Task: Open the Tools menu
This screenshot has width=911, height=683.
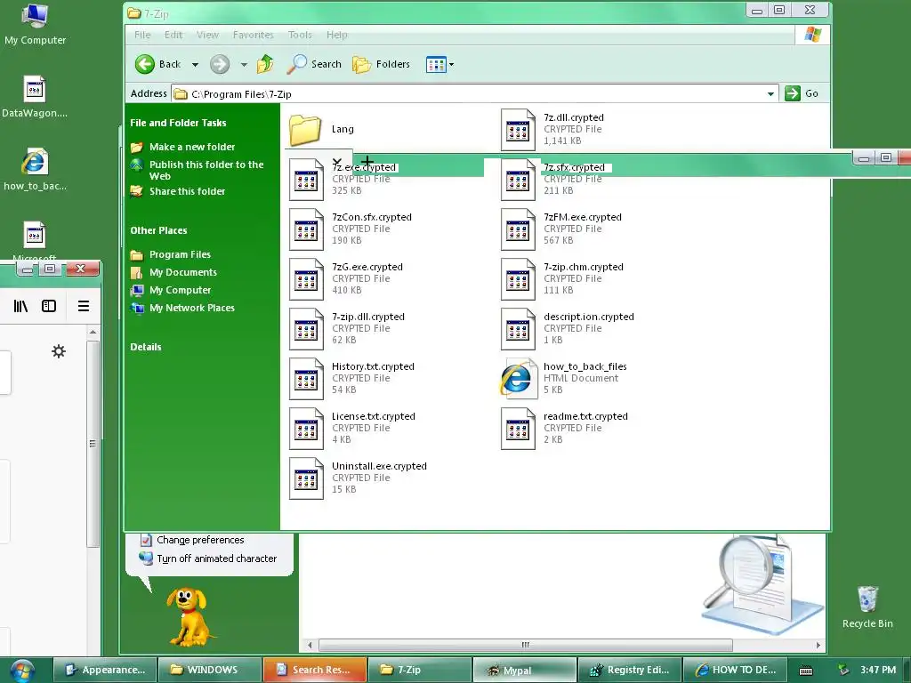Action: pos(300,35)
